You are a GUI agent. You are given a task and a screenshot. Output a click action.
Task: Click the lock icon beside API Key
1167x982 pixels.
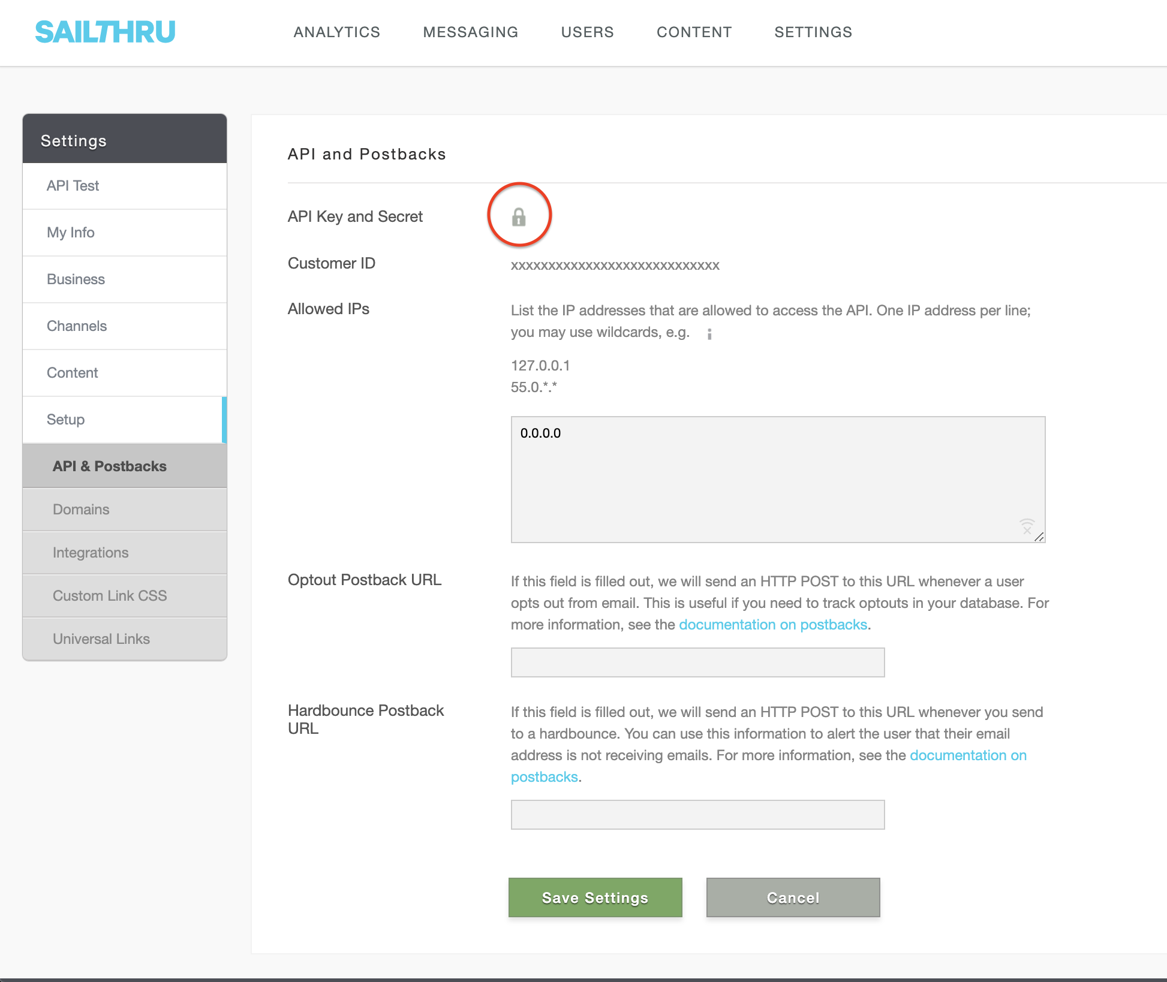(519, 216)
